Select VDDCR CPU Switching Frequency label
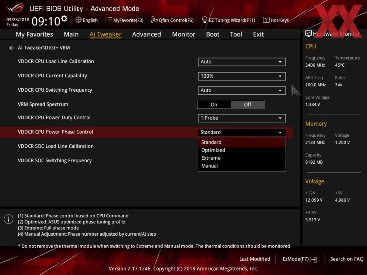This screenshot has width=367, height=275. (x=55, y=90)
